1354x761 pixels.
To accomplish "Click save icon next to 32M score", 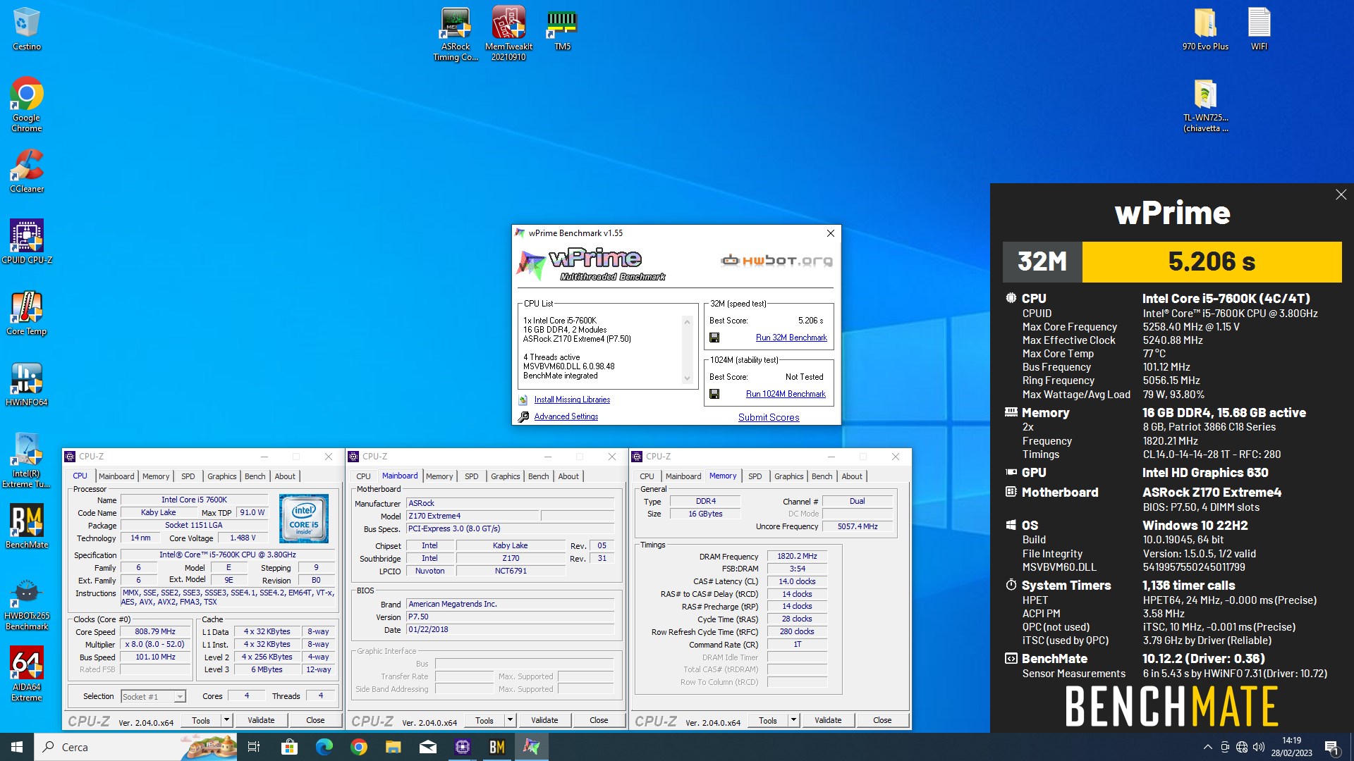I will pyautogui.click(x=714, y=338).
